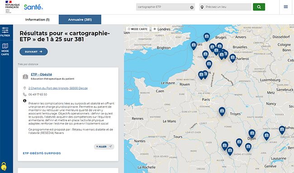Select the map marker near Calais

coord(194,45)
